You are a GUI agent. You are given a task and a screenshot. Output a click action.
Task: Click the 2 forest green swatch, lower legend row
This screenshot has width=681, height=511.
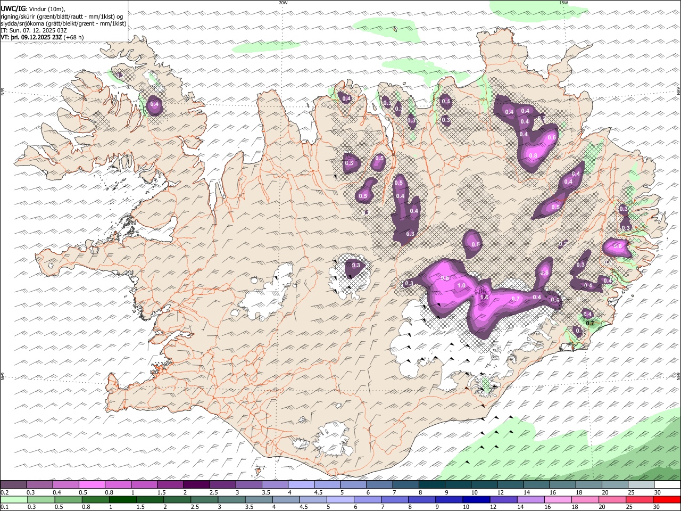pyautogui.click(x=177, y=500)
